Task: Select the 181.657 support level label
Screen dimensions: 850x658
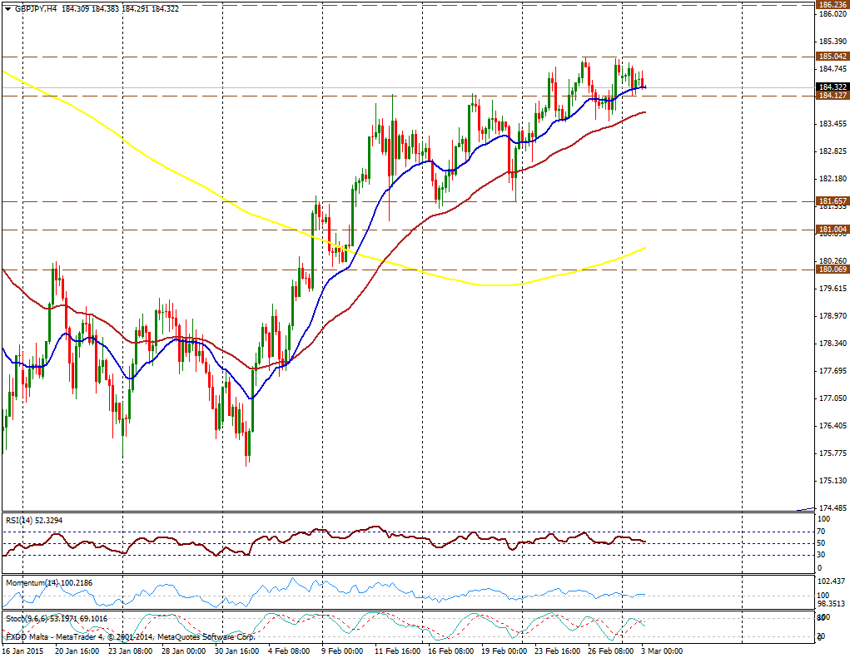Action: 833,201
